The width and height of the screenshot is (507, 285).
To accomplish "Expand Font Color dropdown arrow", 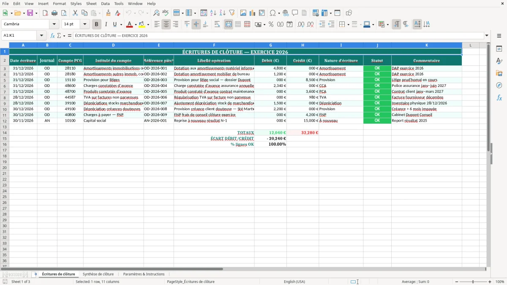I will pyautogui.click(x=136, y=24).
